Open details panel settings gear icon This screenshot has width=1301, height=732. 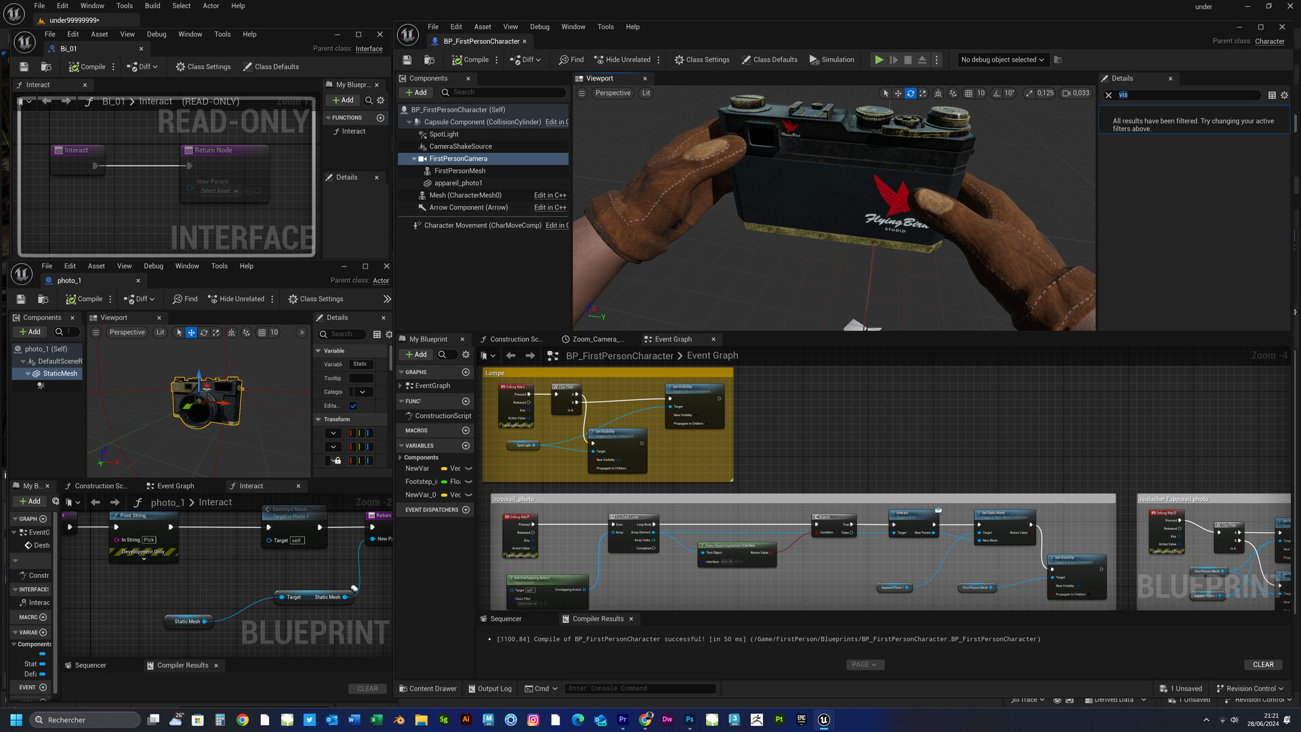click(x=1284, y=95)
